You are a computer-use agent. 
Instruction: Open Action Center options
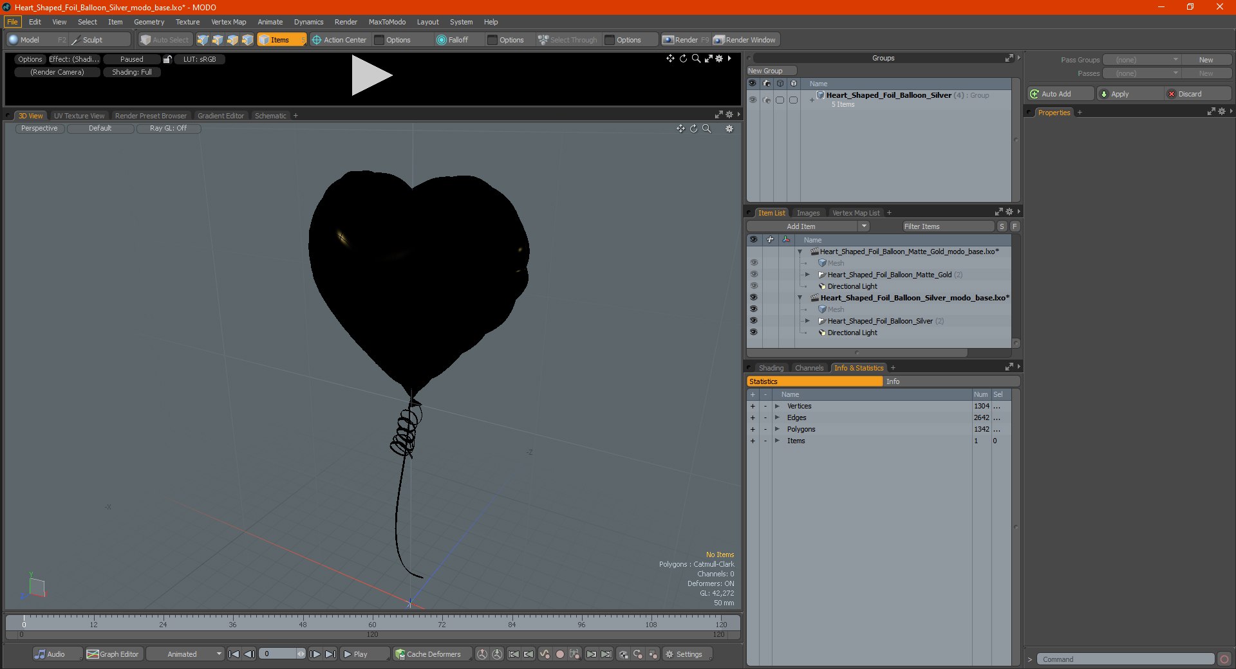339,40
